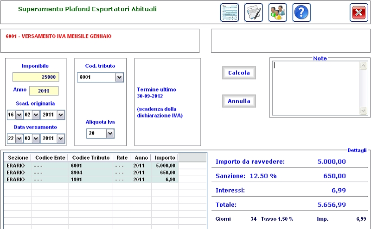Focus the Imponibile field showing 25000
This screenshot has width=371, height=229.
(x=36, y=77)
